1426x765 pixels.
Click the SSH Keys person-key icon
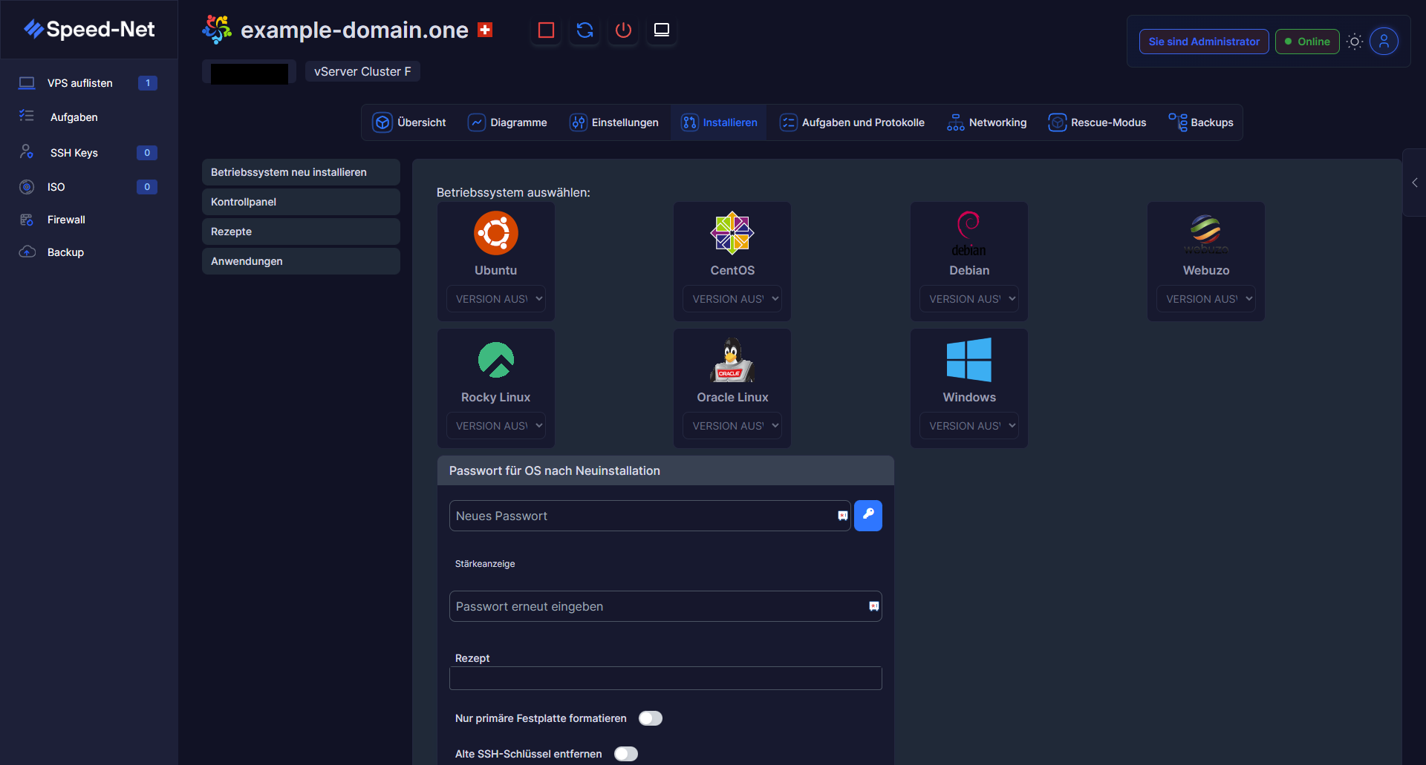click(x=27, y=151)
